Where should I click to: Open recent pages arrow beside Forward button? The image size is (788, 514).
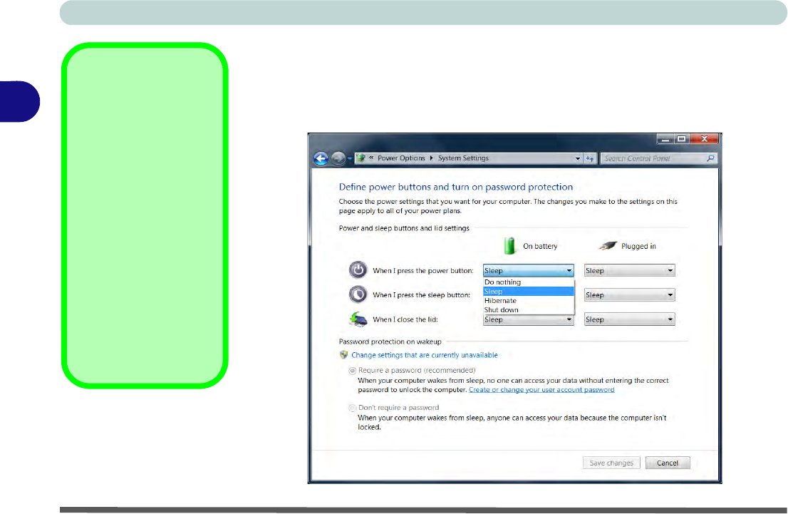pos(349,159)
